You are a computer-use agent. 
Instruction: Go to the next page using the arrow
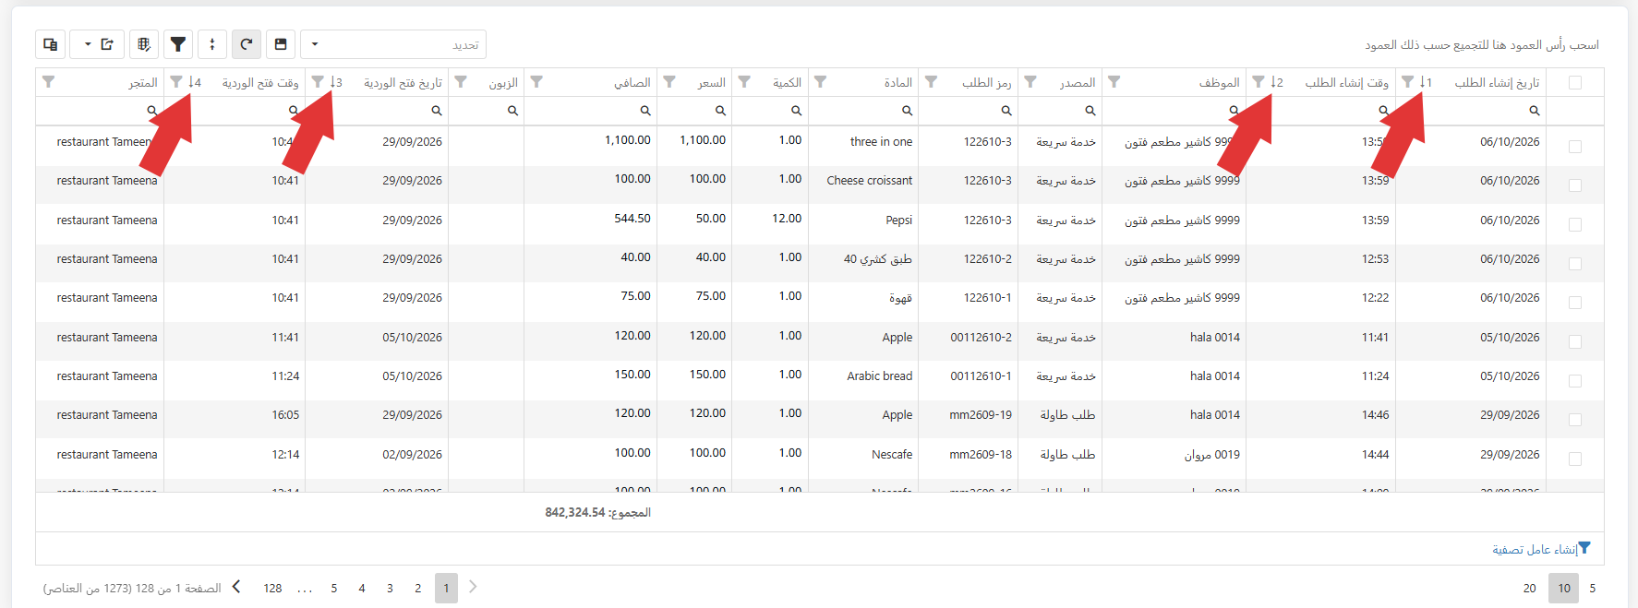coord(236,587)
